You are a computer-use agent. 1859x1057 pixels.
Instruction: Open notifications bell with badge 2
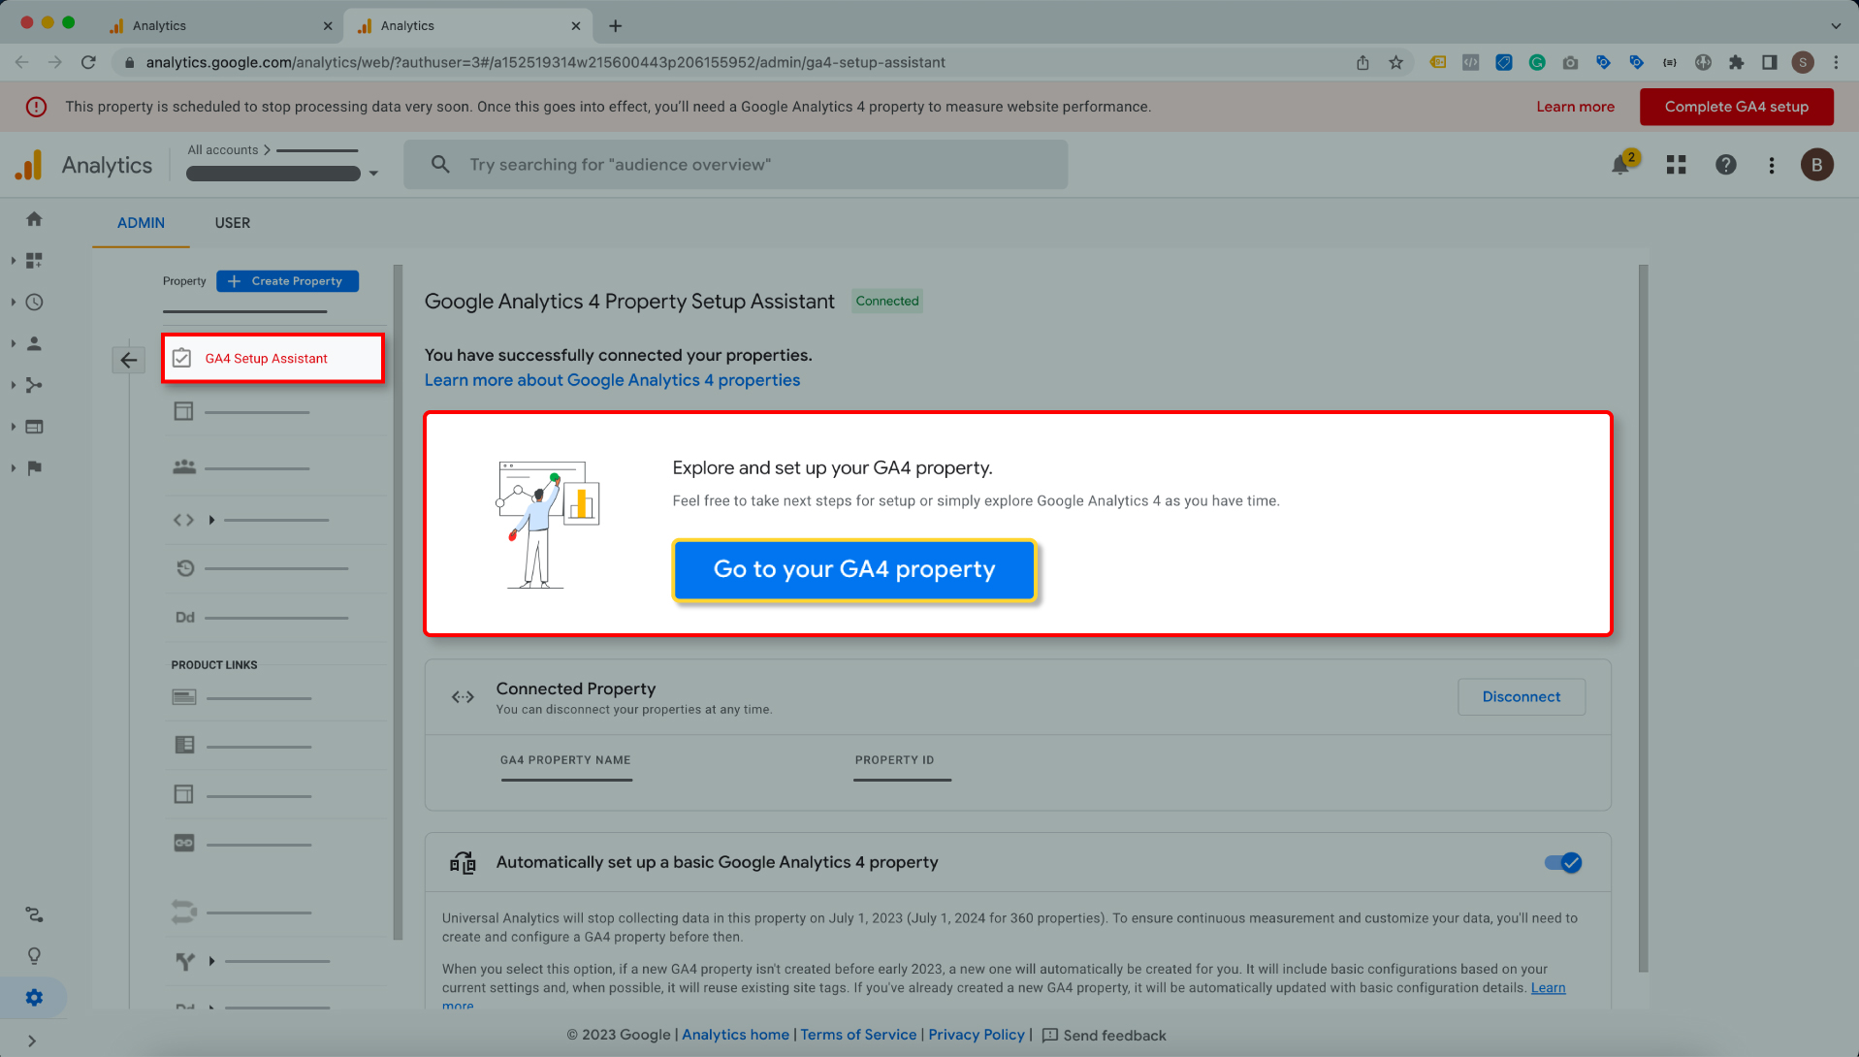tap(1621, 164)
